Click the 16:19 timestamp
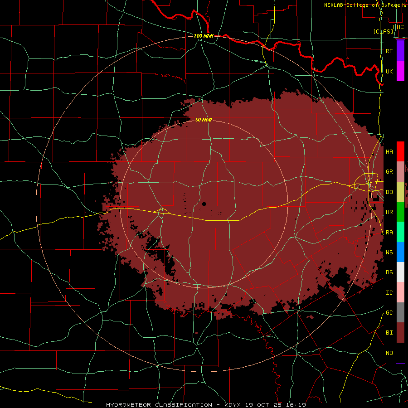This screenshot has height=408, width=408. coord(295,405)
